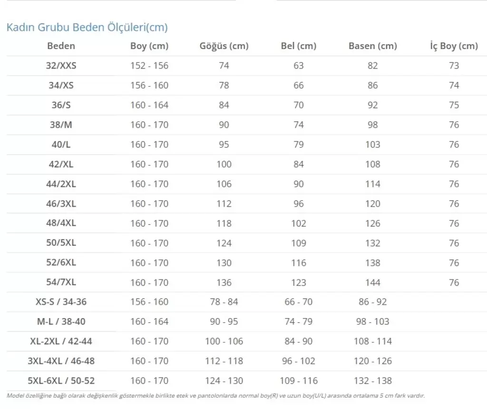Viewport: 487px width, 409px height.
Task: Click the Göğüs (cm) column header
Action: point(224,46)
